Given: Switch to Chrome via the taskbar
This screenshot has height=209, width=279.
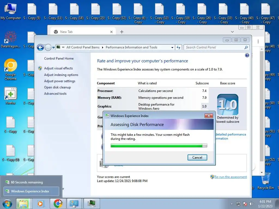Looking at the screenshot, I should click(x=58, y=204).
